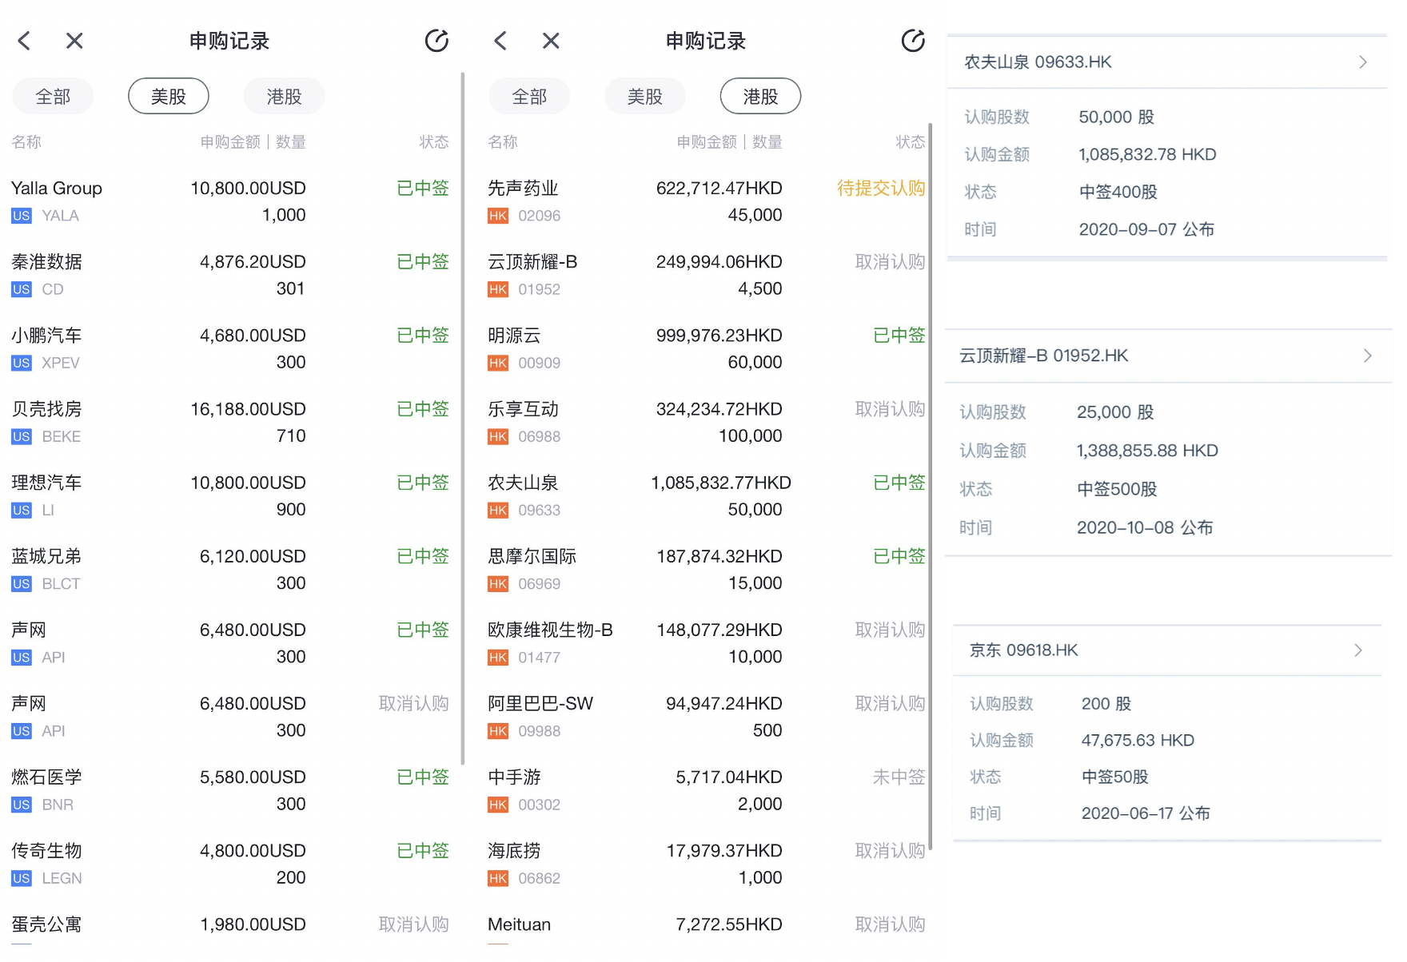The height and width of the screenshot is (962, 1407).
Task: Click the 2020-06-17 公布 date in 京东 card
Action: coord(1146,813)
